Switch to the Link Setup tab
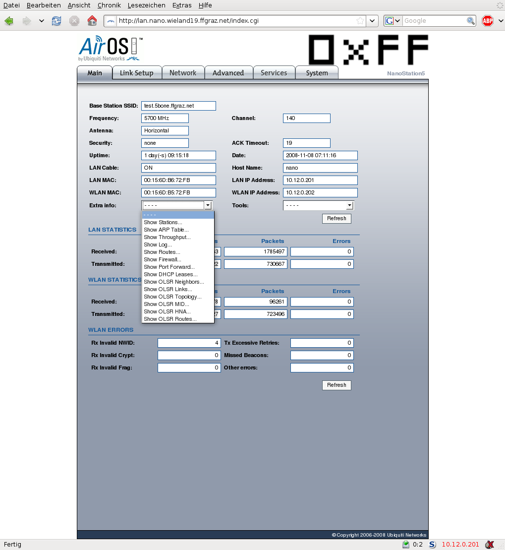Viewport: 505px width, 550px height. click(136, 73)
